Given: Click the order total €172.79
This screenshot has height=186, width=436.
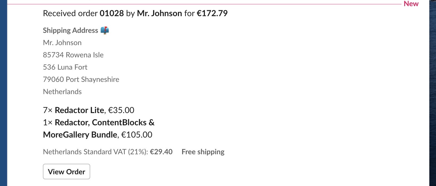Looking at the screenshot, I should tap(212, 13).
